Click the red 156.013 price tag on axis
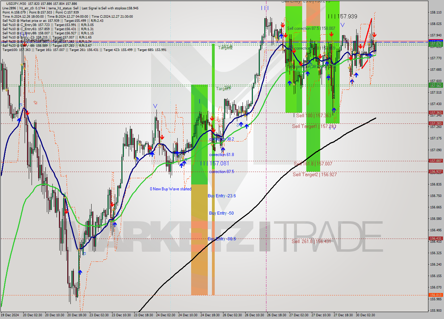This screenshot has height=319, width=444. pyautogui.click(x=436, y=295)
